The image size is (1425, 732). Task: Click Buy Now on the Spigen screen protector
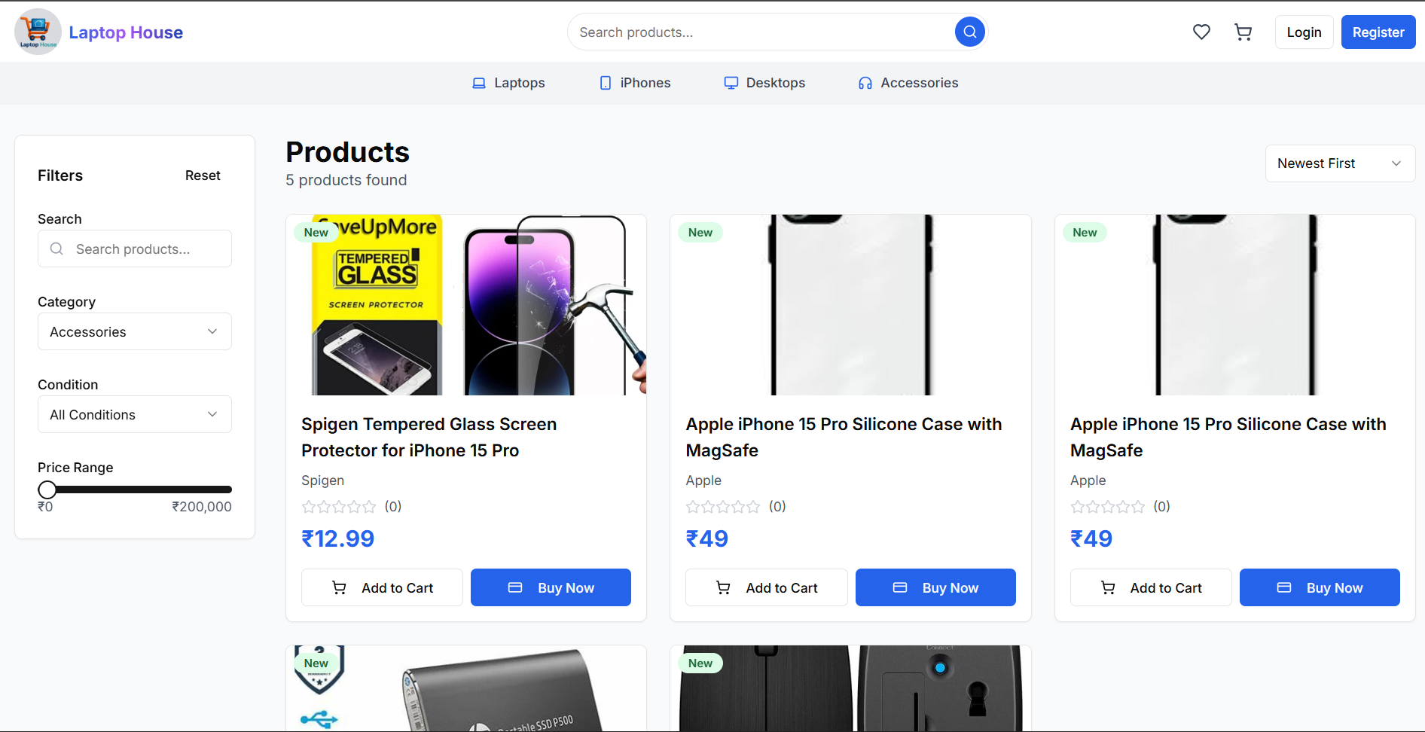click(551, 587)
